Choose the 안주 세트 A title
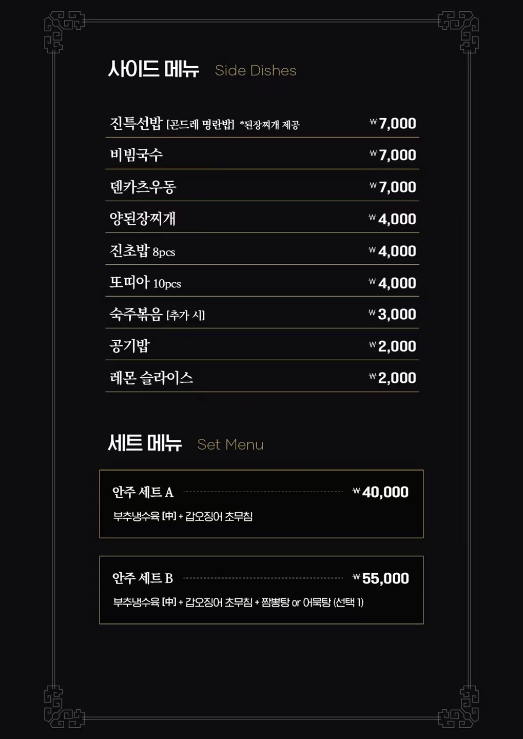 (x=143, y=493)
